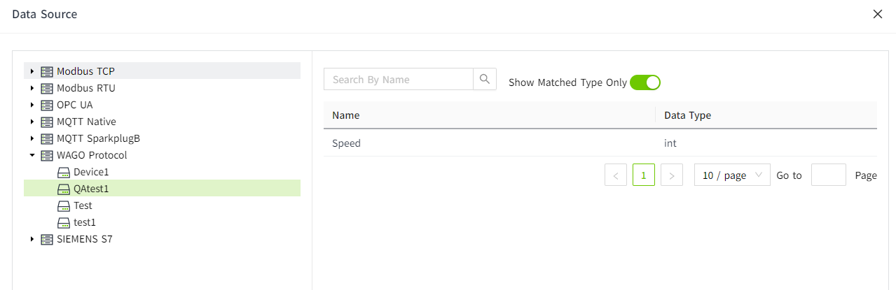Open the 10 / page dropdown
The image size is (896, 290).
732,175
